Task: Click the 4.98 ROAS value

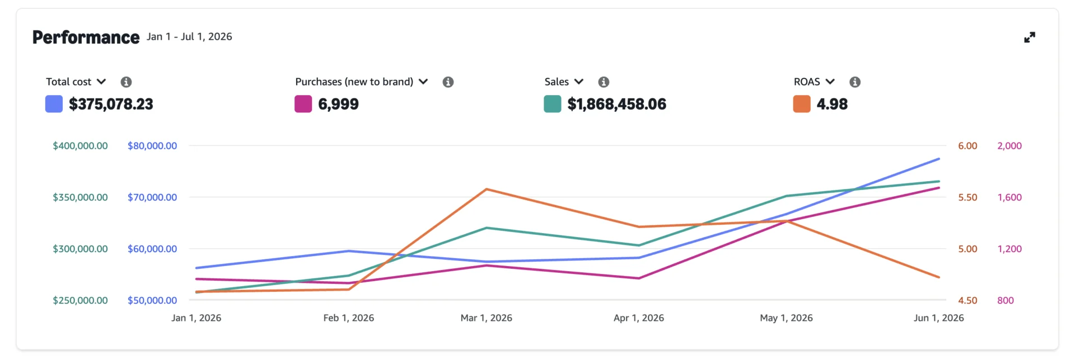Action: [x=832, y=105]
